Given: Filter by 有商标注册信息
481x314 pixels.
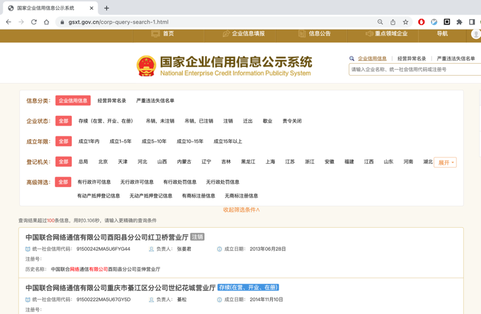Looking at the screenshot, I should coord(199,196).
